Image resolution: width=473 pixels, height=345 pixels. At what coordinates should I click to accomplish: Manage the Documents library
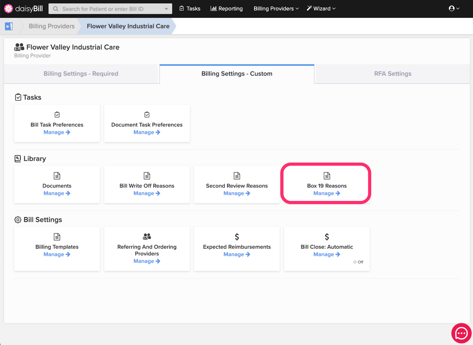tap(57, 193)
